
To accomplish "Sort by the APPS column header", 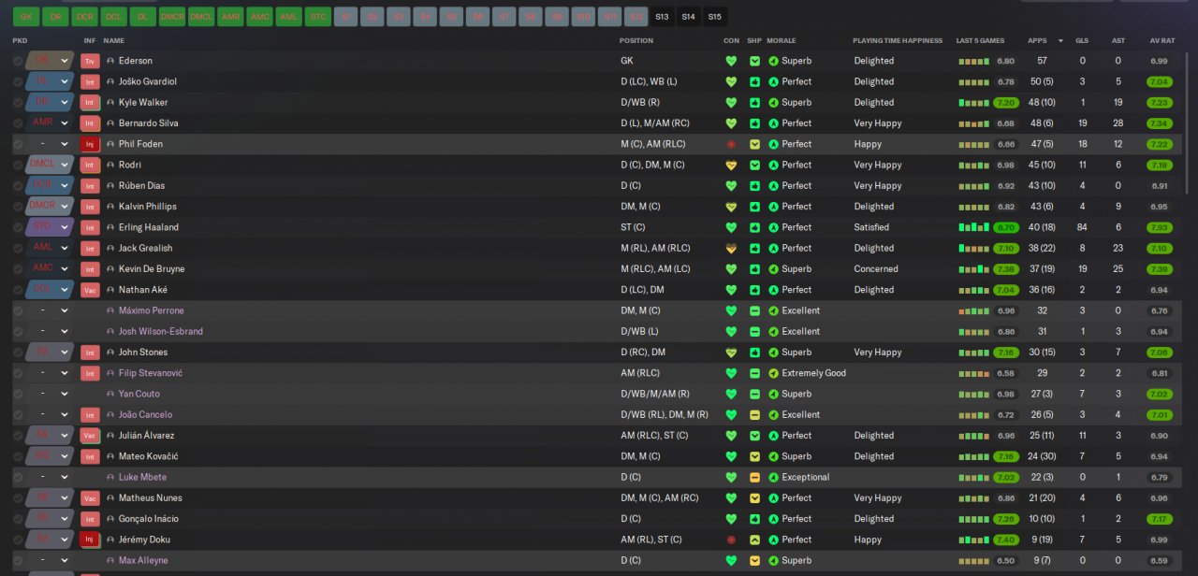I will tap(1037, 41).
